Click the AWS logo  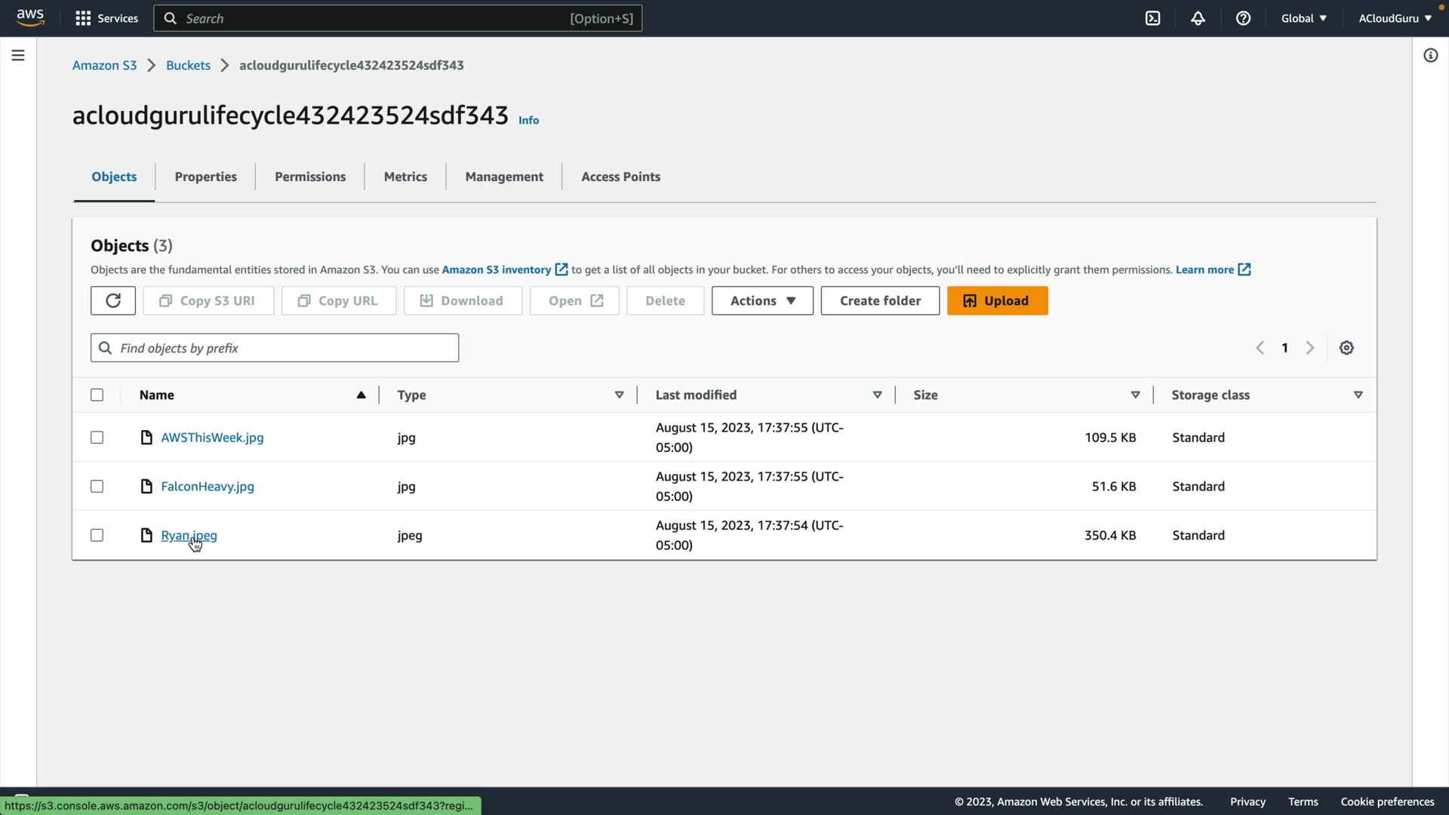[x=30, y=17]
